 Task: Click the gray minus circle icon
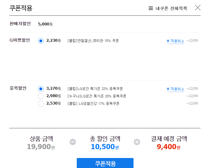point(73,142)
